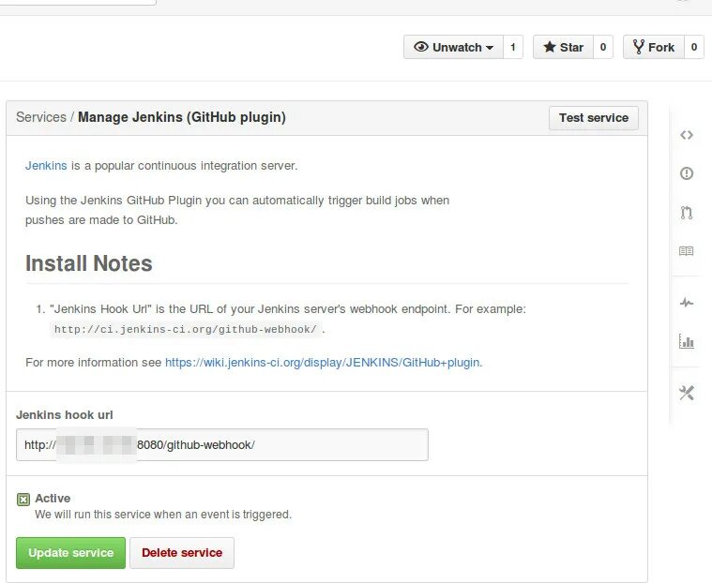712x583 pixels.
Task: Click the stargazers count 0
Action: coord(603,47)
